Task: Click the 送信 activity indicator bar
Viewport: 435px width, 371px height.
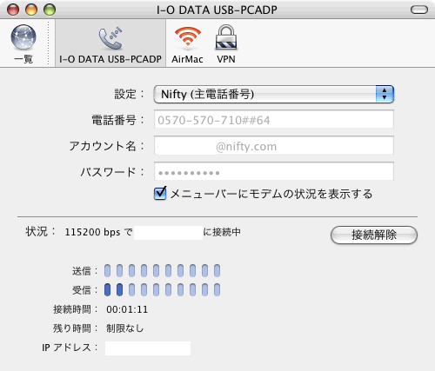Action: click(x=162, y=270)
